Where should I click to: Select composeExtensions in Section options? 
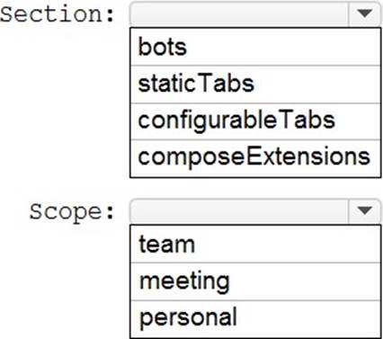pyautogui.click(x=255, y=158)
